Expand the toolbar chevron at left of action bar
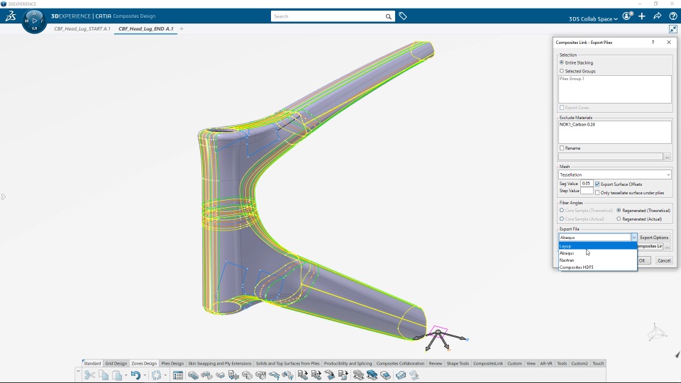The width and height of the screenshot is (681, 383). point(78,372)
